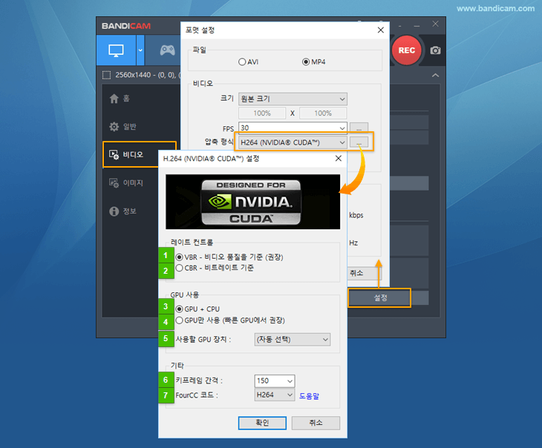This screenshot has width=542, height=448.
Task: Click the gear icon for 일반
Action: [x=114, y=127]
